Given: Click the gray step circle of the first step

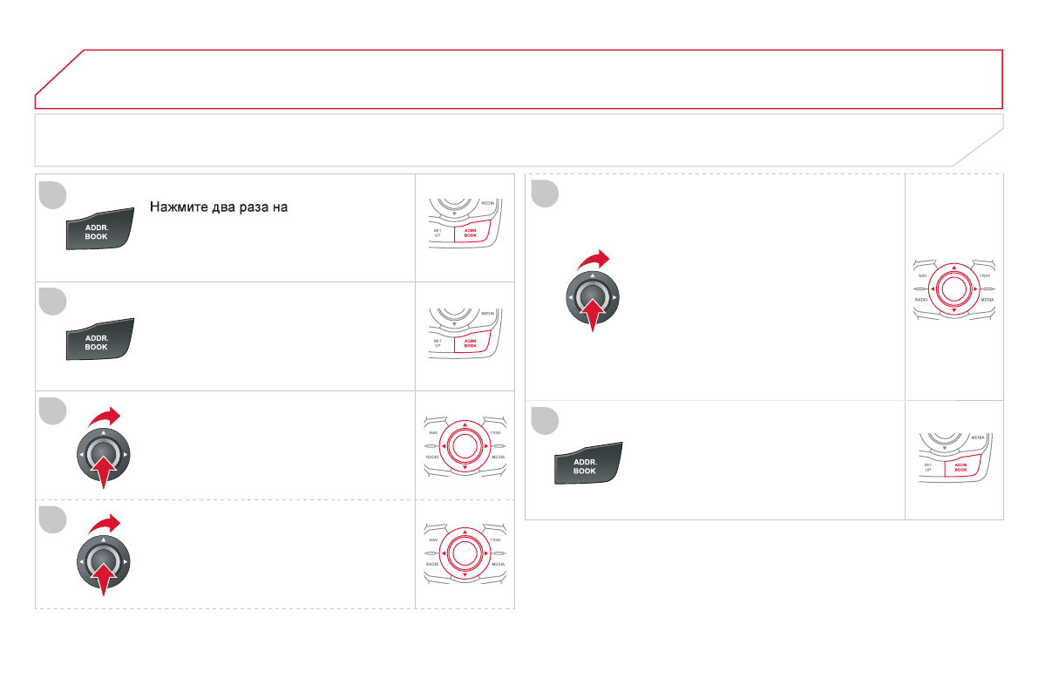Looking at the screenshot, I should (x=53, y=195).
